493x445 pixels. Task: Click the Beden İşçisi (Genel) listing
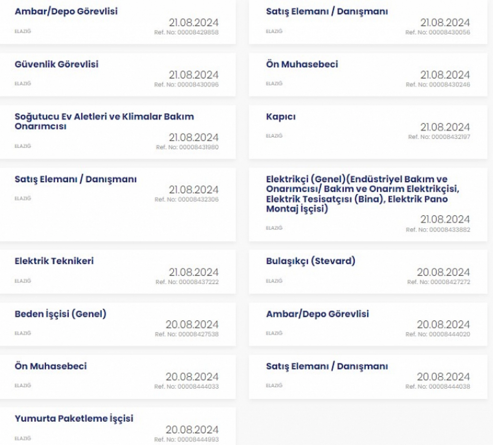(x=60, y=314)
